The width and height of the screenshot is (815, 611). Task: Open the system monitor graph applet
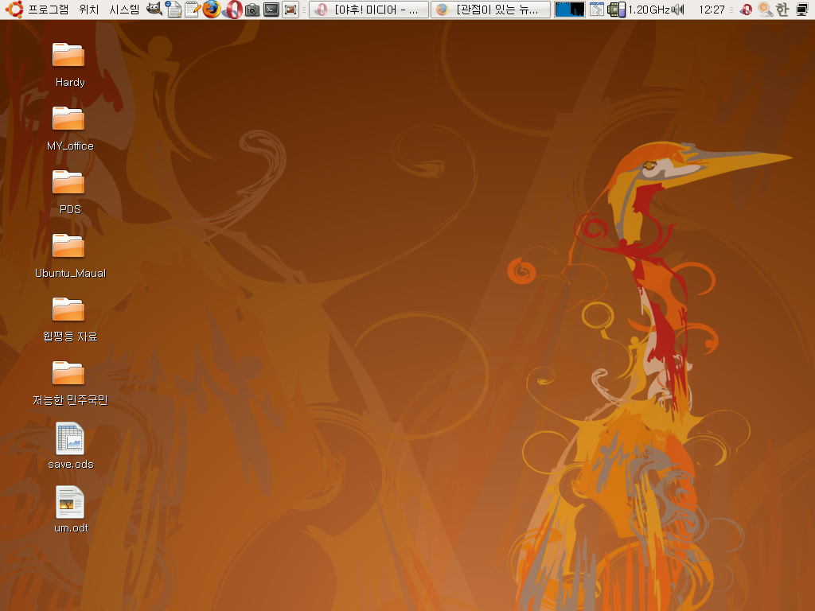[570, 10]
